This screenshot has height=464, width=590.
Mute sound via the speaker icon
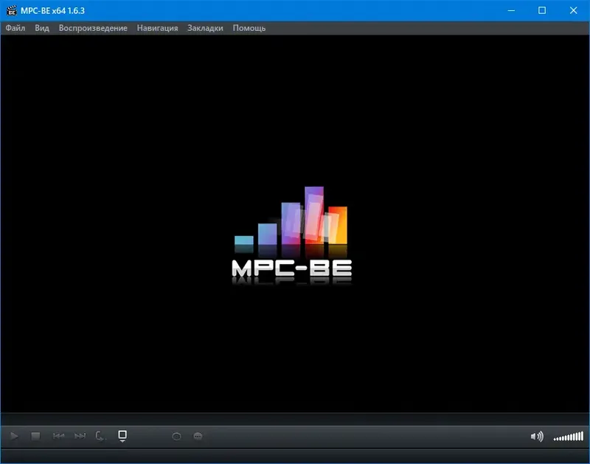536,436
